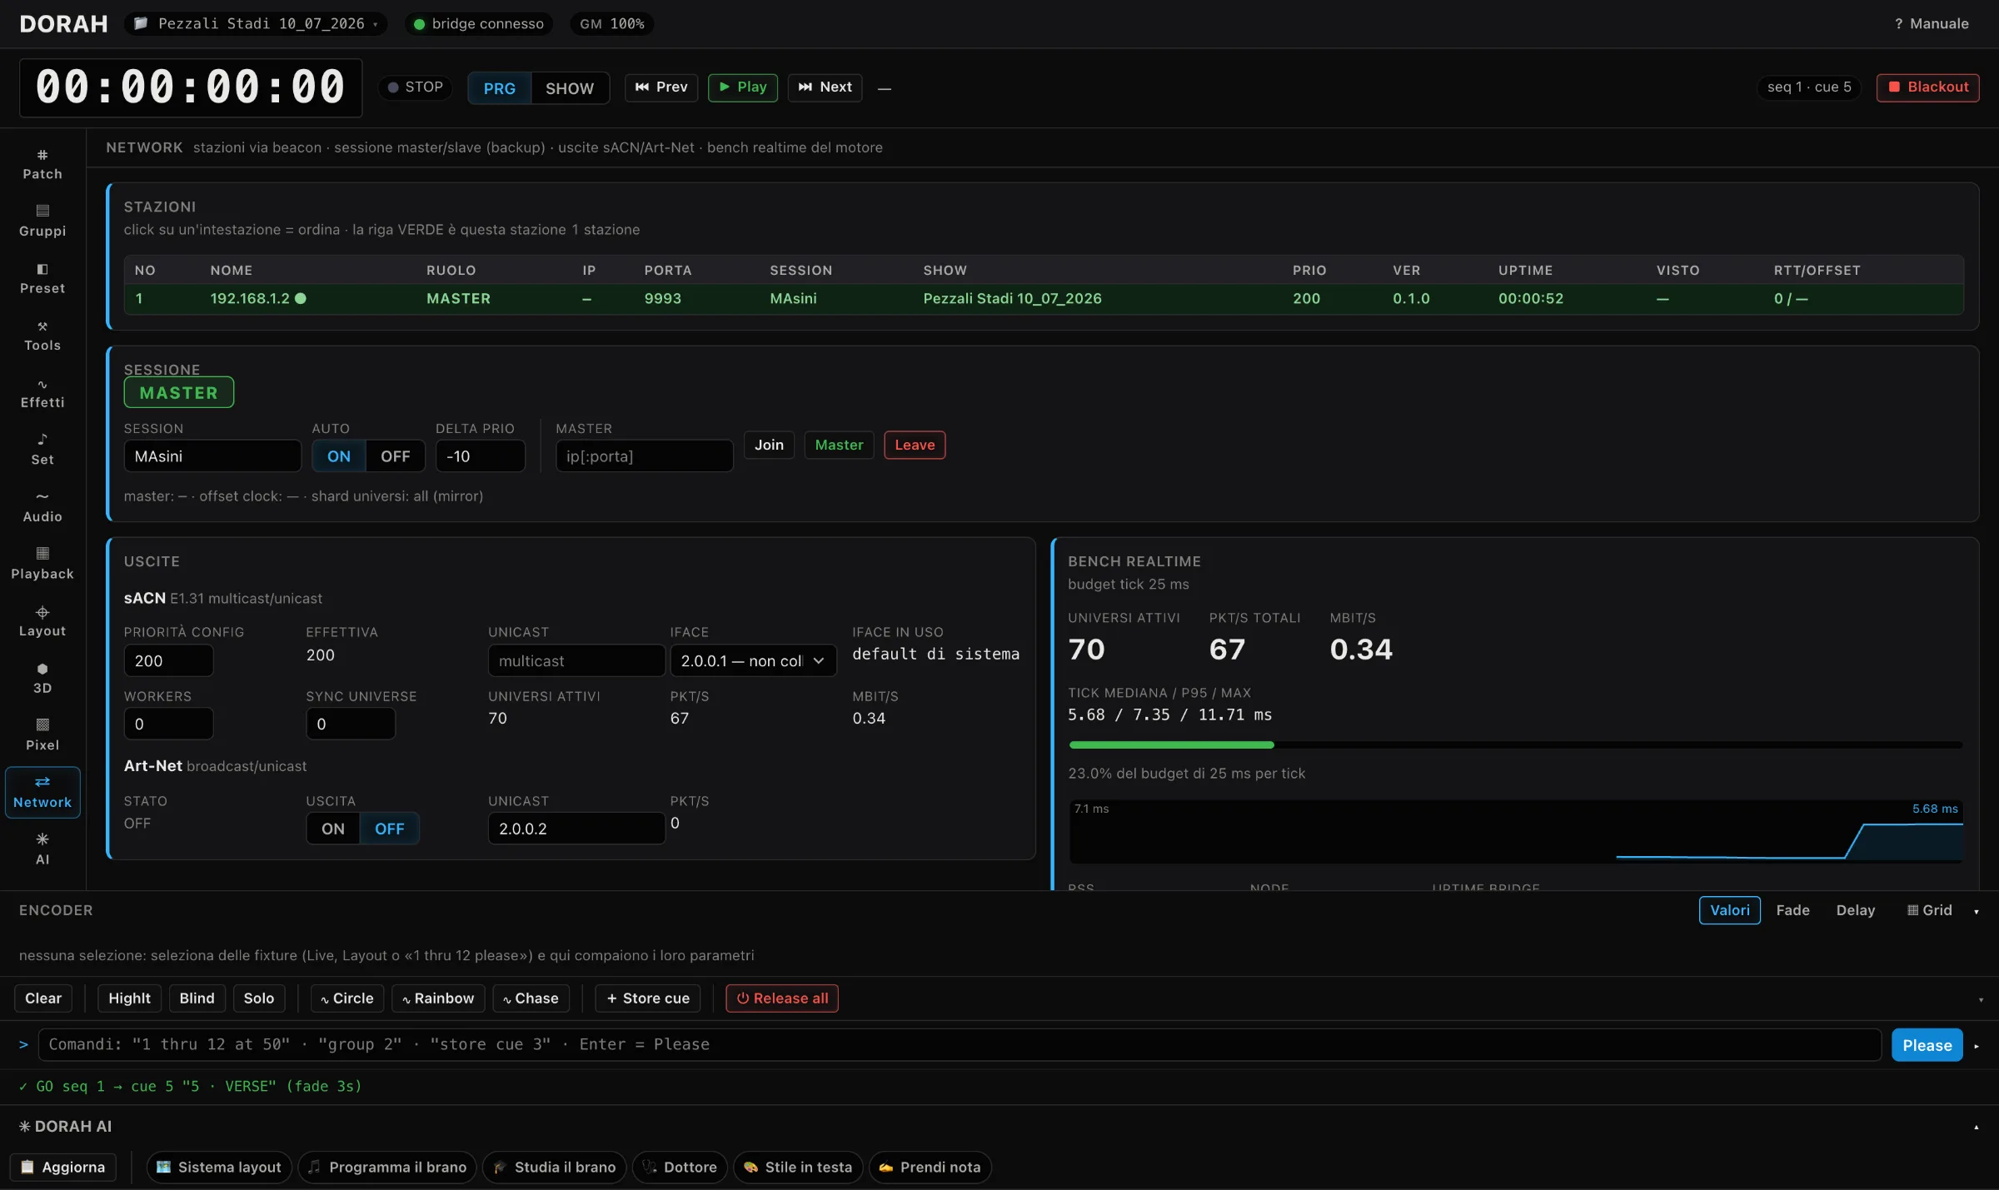Open the Network sidebar icon
Image resolution: width=1999 pixels, height=1190 pixels.
[42, 793]
